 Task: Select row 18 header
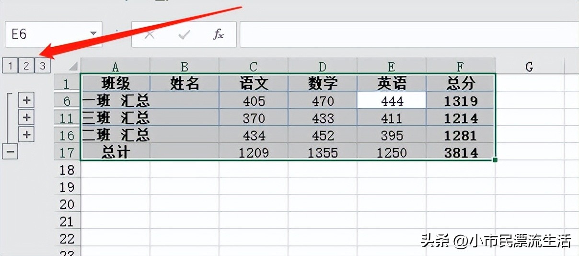[67, 170]
